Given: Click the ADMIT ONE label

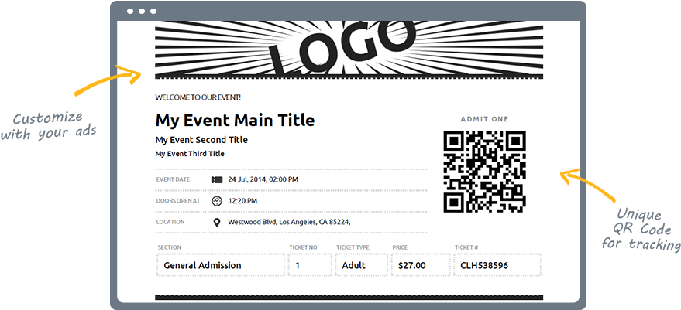Looking at the screenshot, I should coord(484,119).
